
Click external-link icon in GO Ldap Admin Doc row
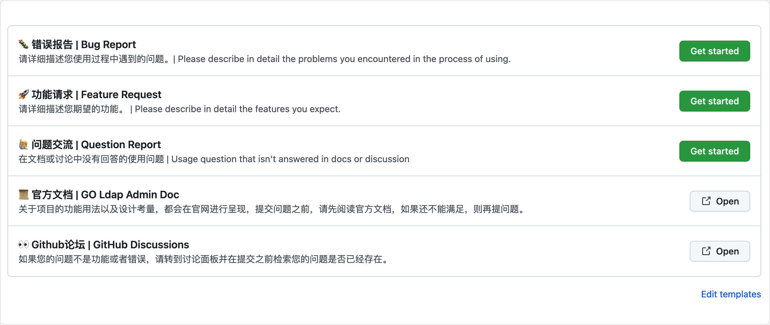706,201
